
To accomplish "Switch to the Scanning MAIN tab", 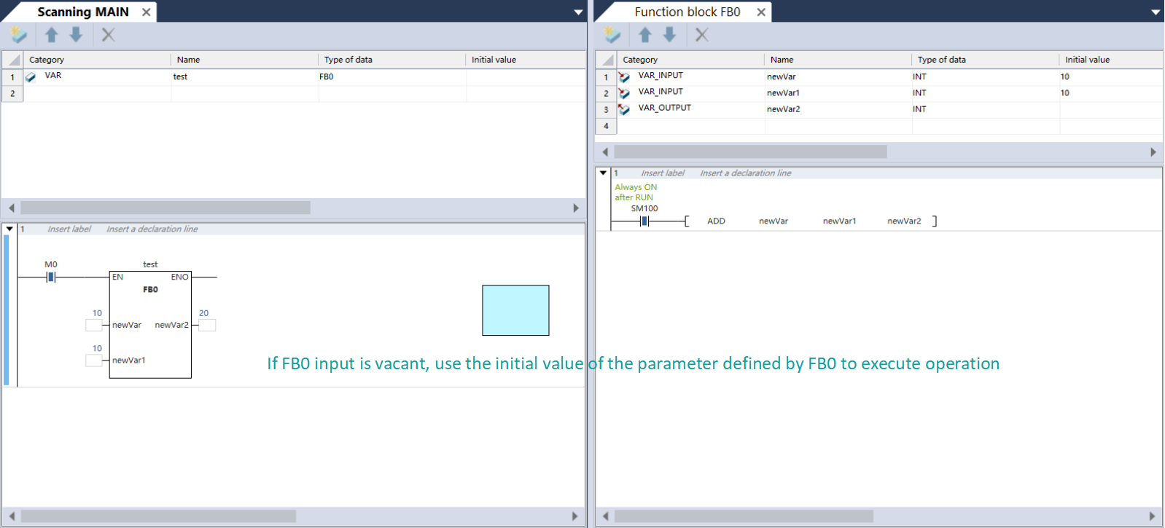I will (83, 12).
